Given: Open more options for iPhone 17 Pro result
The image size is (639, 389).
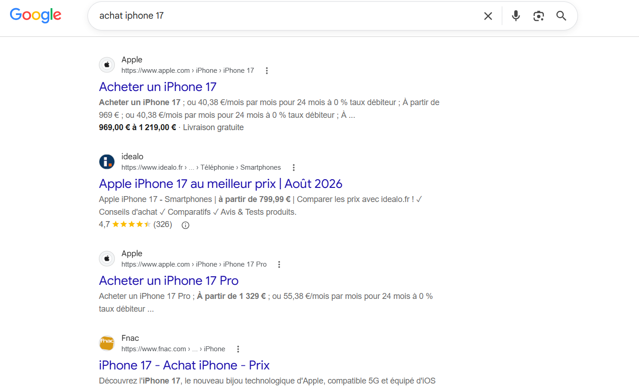Looking at the screenshot, I should tap(279, 264).
